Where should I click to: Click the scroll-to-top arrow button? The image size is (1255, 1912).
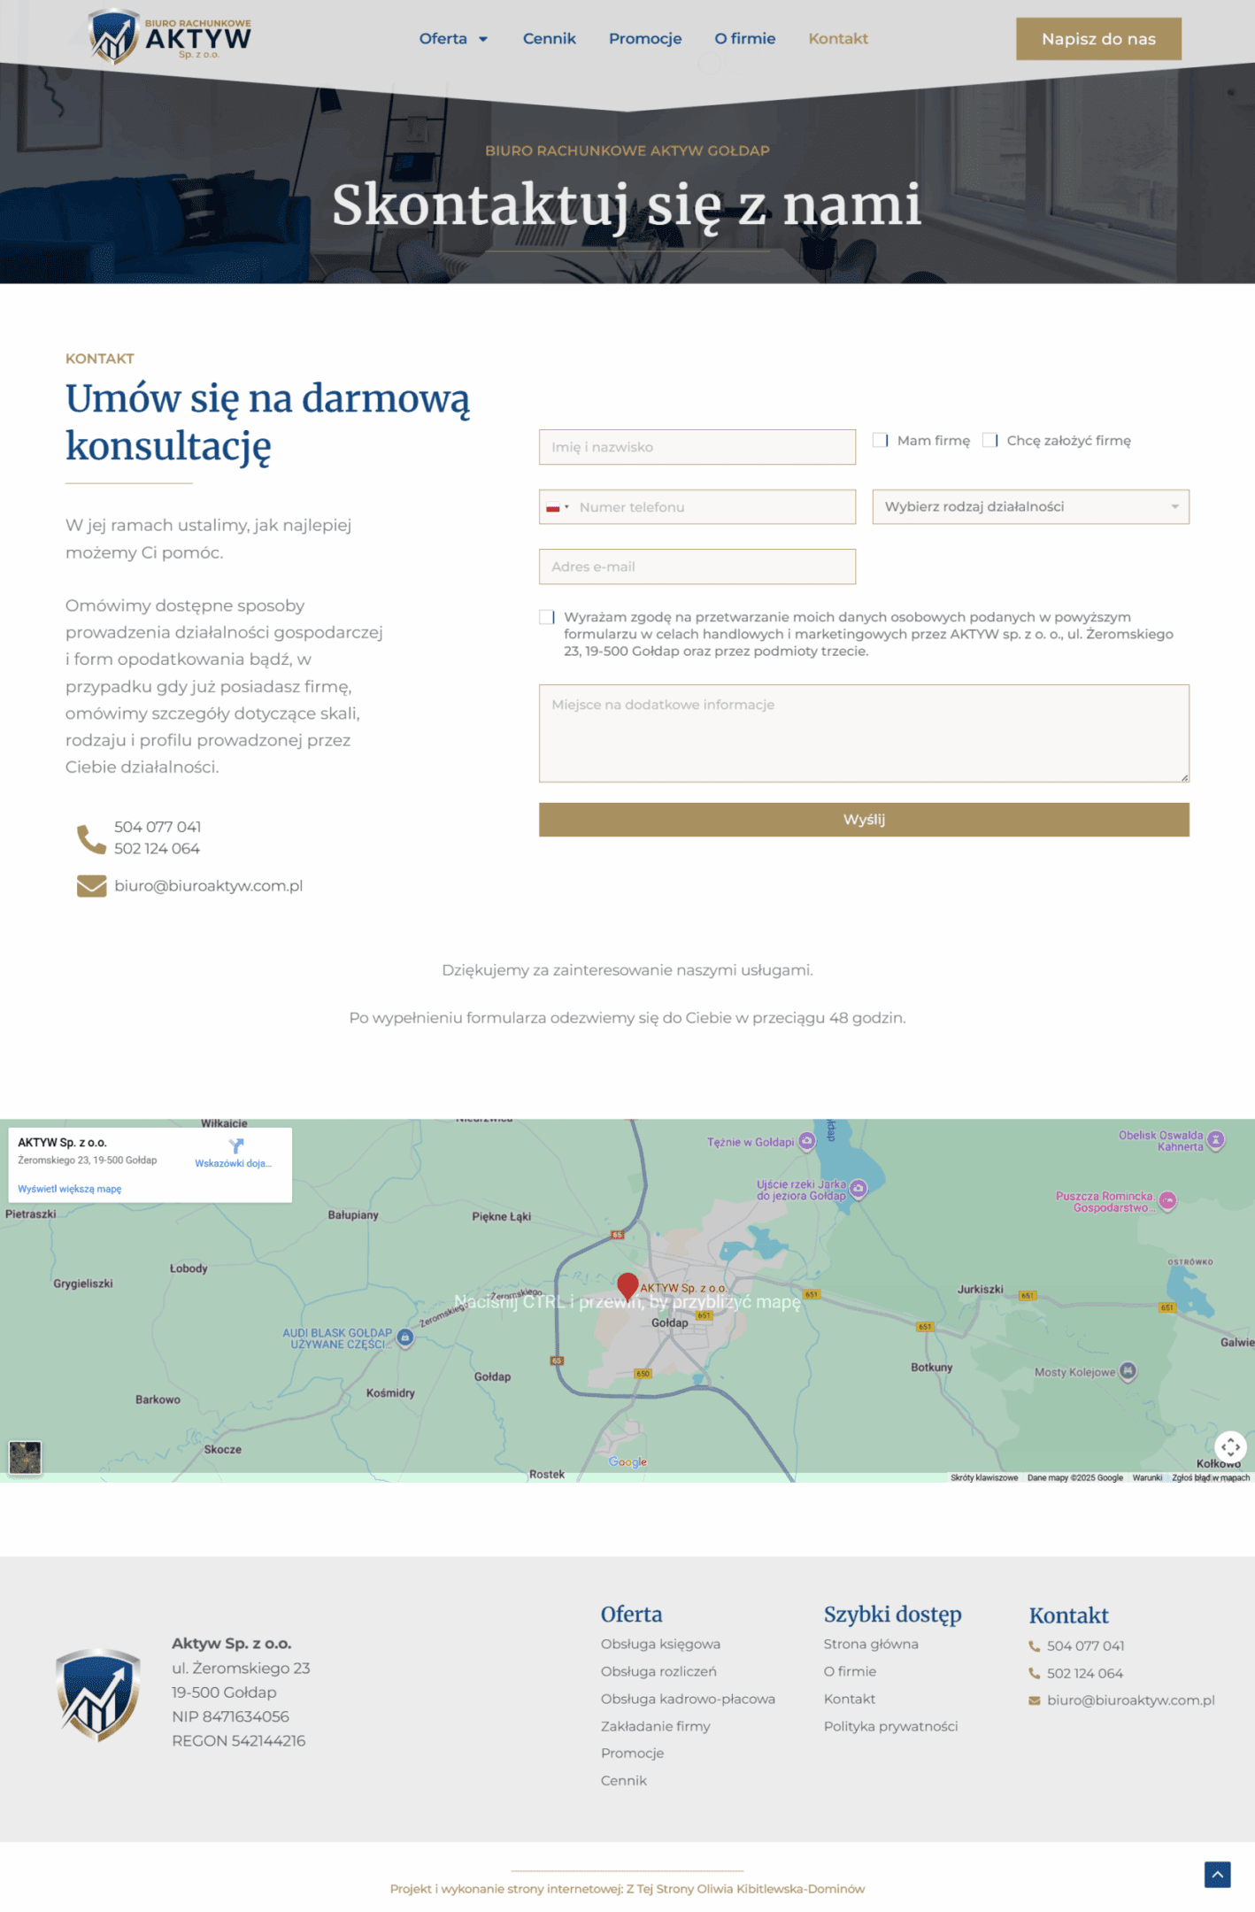tap(1217, 1874)
